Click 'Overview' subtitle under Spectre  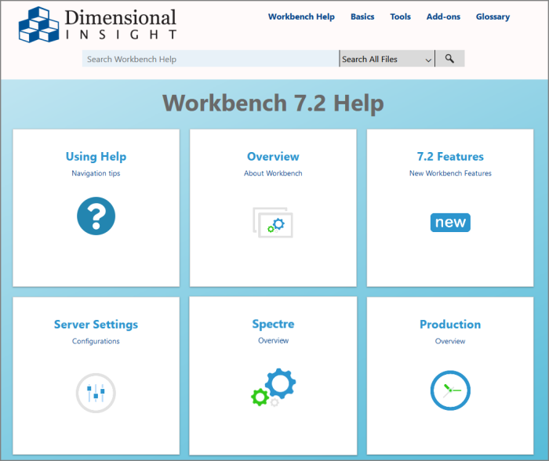[274, 340]
